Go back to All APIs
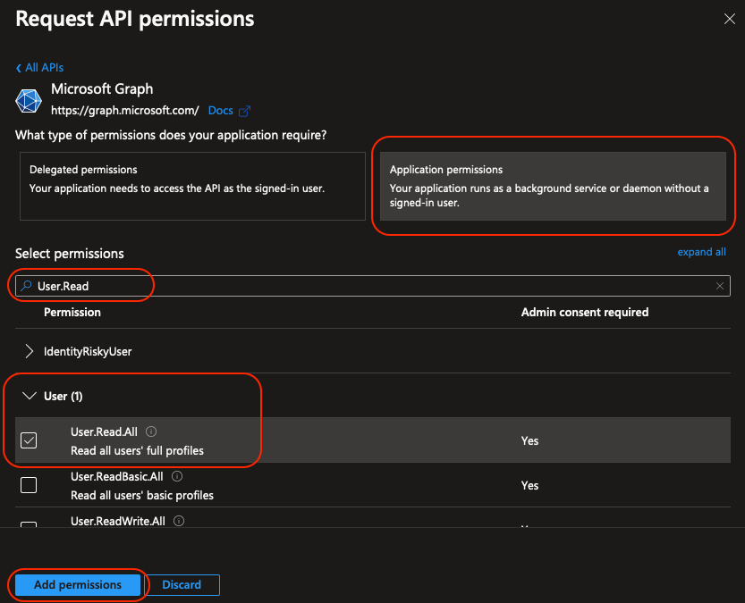The image size is (745, 603). pyautogui.click(x=39, y=68)
